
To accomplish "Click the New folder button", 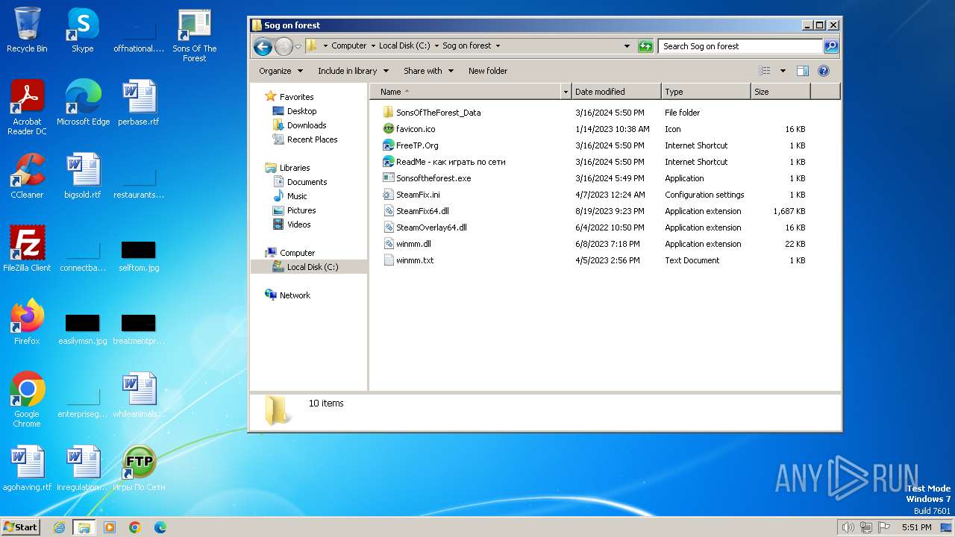I will (488, 71).
